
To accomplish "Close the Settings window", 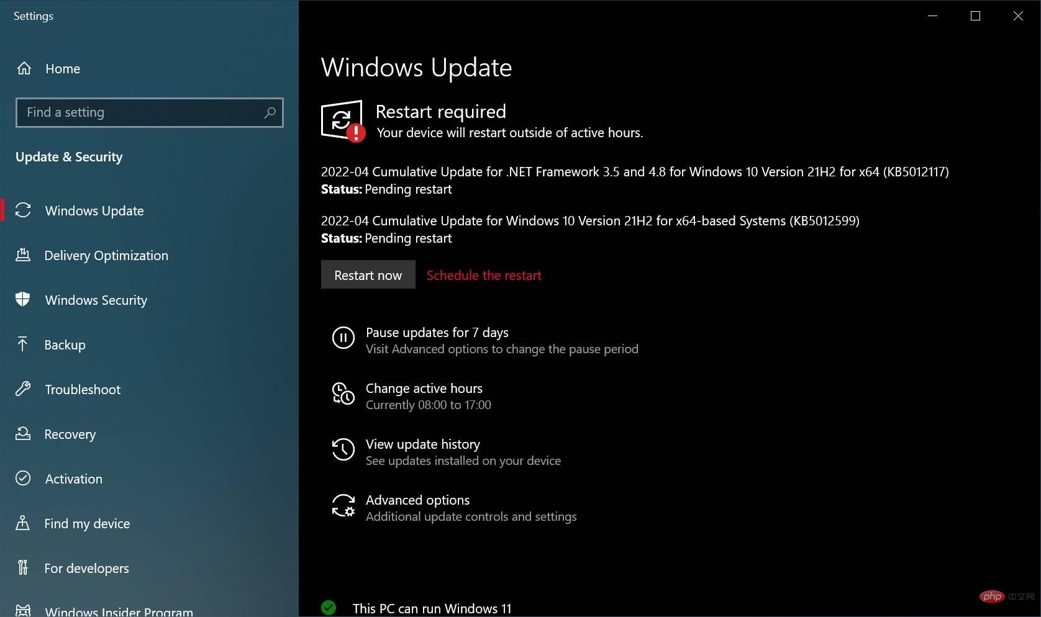I will [x=1018, y=16].
